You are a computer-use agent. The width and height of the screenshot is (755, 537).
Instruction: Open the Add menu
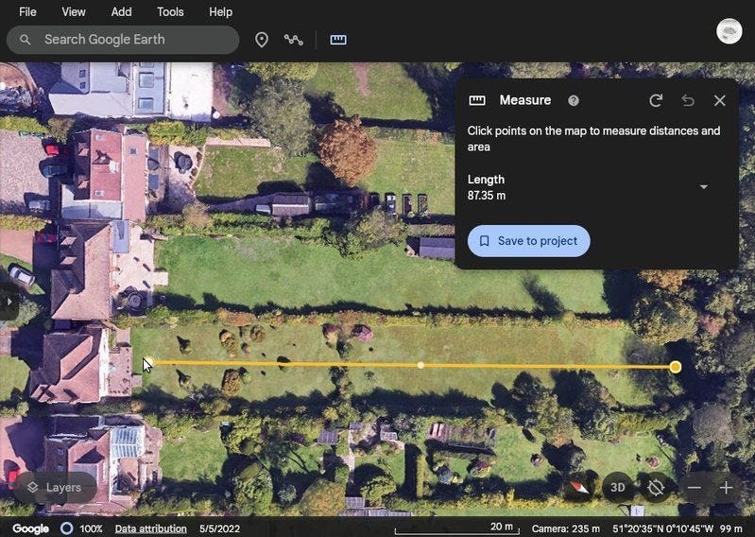click(121, 12)
